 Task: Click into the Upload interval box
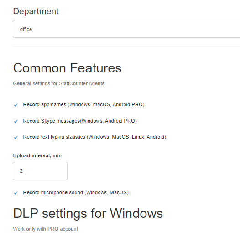pyautogui.click(x=40, y=171)
